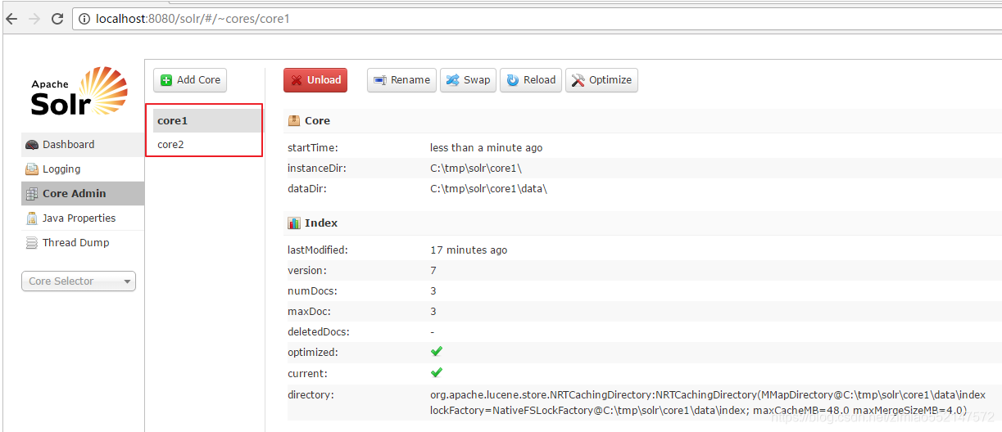
Task: Open Java Properties page
Action: click(x=82, y=218)
